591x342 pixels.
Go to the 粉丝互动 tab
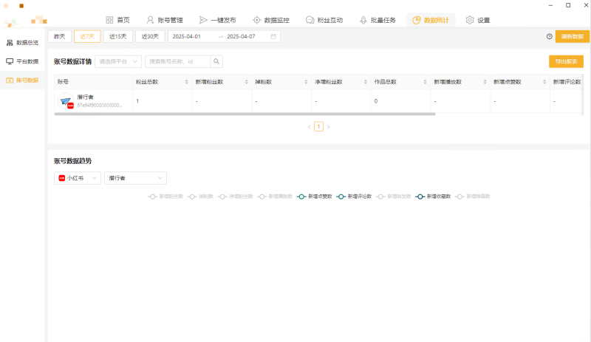pyautogui.click(x=324, y=20)
